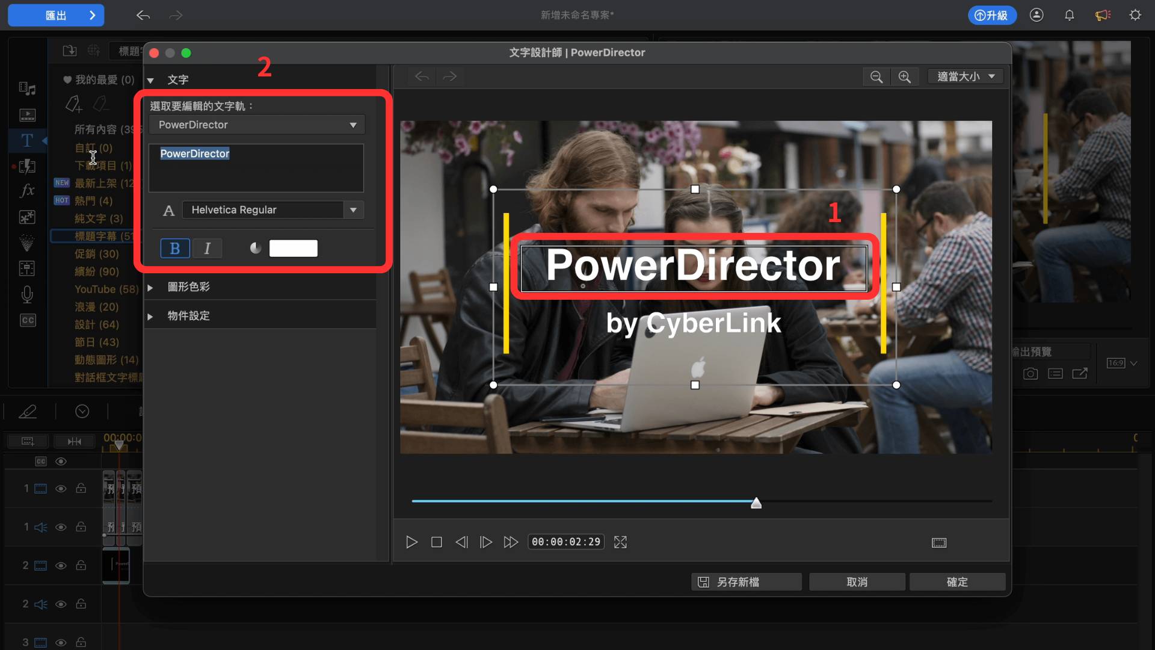Expand the 圖形色彩 section
The image size is (1155, 650).
(188, 287)
